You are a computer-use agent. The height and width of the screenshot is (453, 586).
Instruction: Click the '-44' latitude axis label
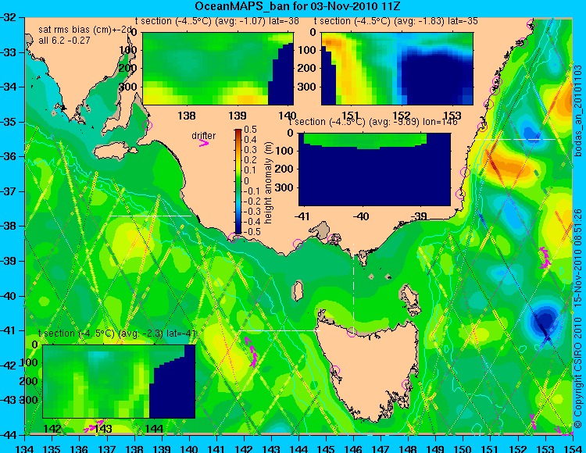(9, 435)
